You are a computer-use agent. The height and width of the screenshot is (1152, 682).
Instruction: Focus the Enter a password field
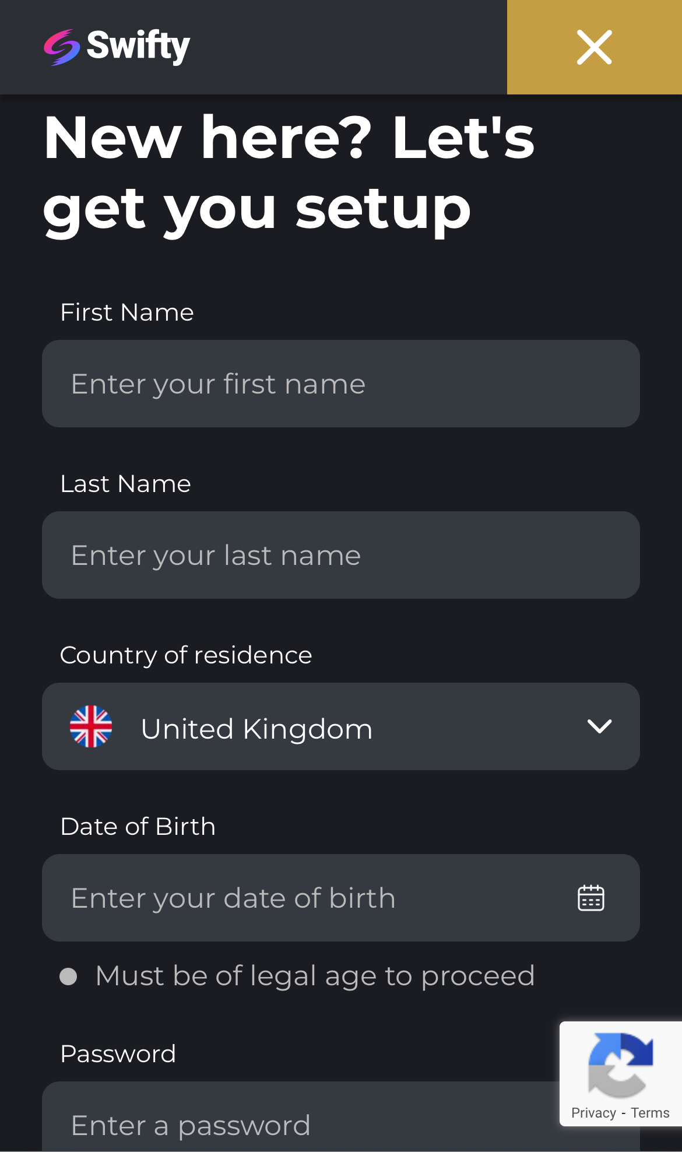(291, 1125)
